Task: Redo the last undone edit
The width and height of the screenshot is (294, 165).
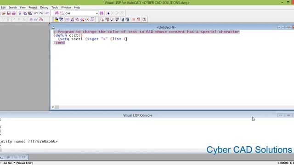Action: [x=41, y=13]
